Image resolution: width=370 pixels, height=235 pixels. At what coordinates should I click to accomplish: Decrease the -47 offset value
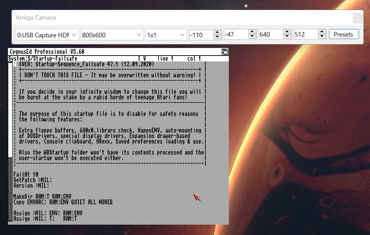tap(252, 36)
